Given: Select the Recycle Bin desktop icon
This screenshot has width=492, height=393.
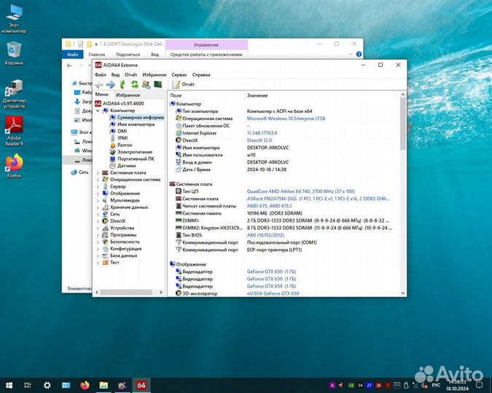Looking at the screenshot, I should pos(14,53).
